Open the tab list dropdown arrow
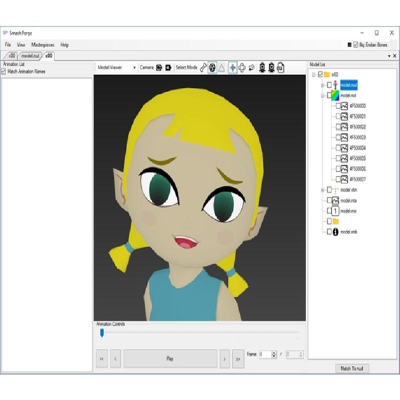The image size is (400, 400). point(389,56)
